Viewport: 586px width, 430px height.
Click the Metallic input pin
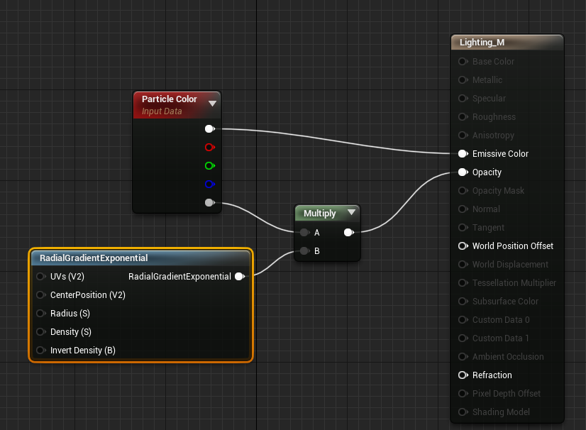point(463,80)
